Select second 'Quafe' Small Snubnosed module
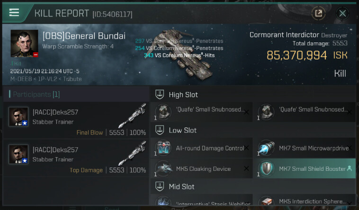The height and width of the screenshot is (210, 359). pyautogui.click(x=304, y=112)
